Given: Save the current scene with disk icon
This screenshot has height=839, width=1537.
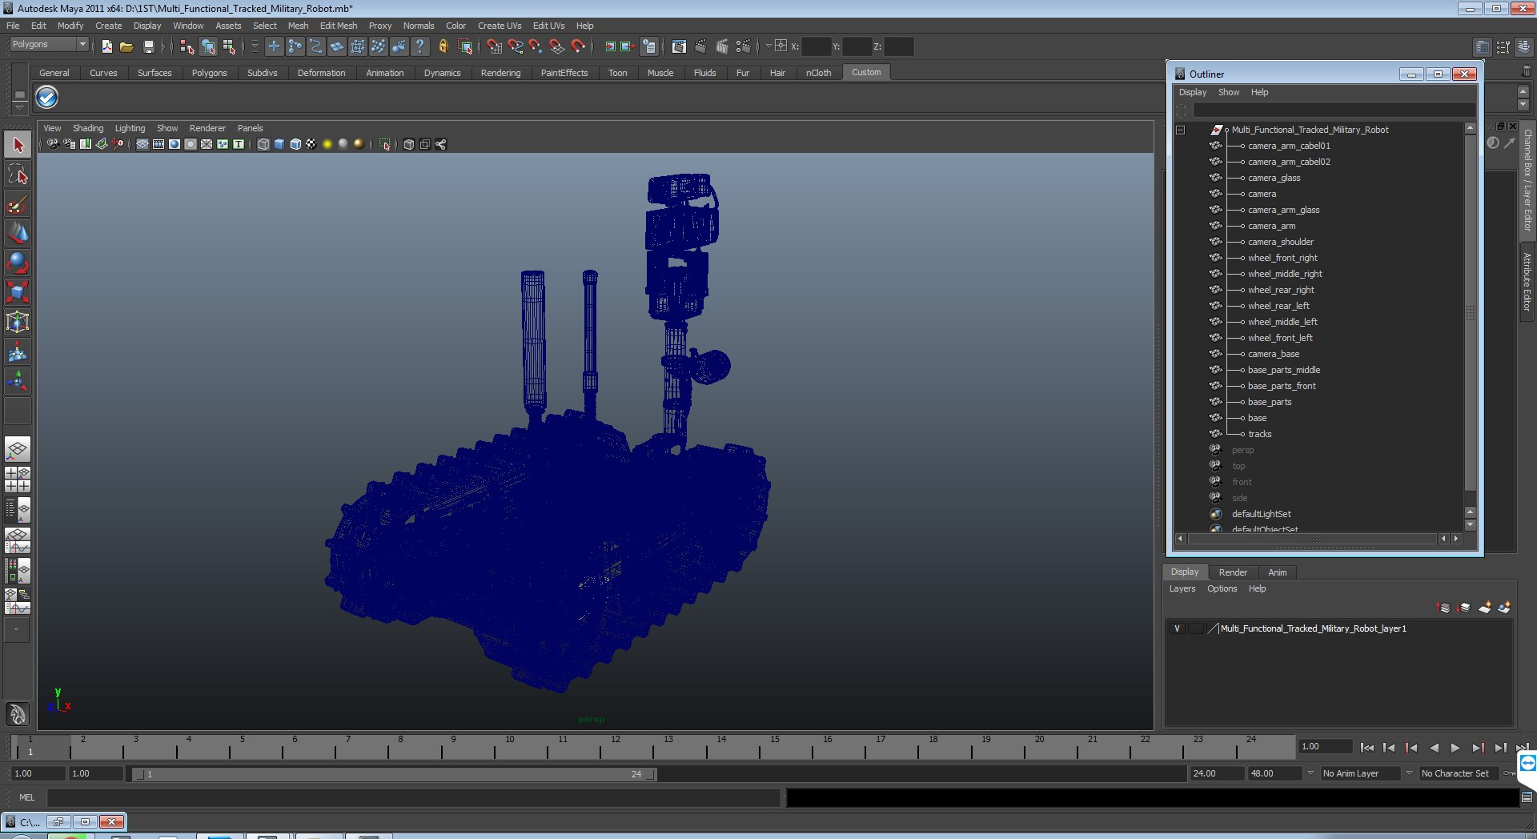Looking at the screenshot, I should [x=148, y=46].
